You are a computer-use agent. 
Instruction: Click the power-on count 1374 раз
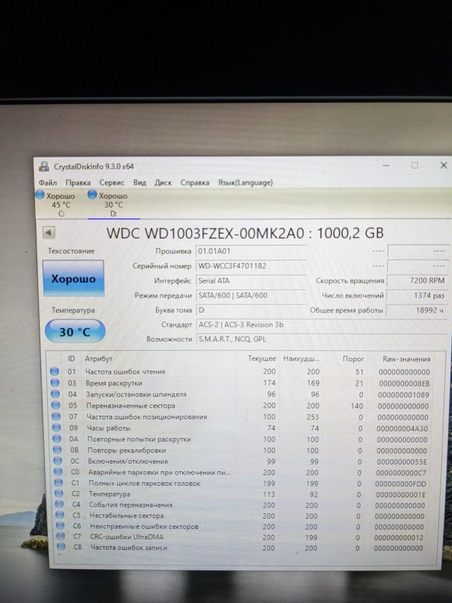[x=417, y=296]
